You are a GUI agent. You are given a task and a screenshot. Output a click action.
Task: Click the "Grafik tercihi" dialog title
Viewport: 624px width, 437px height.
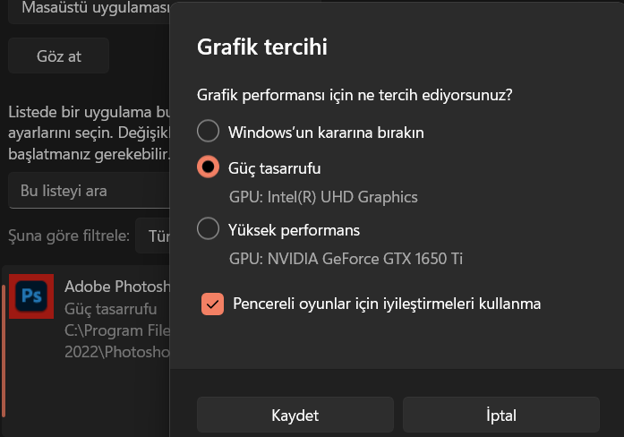click(x=261, y=47)
